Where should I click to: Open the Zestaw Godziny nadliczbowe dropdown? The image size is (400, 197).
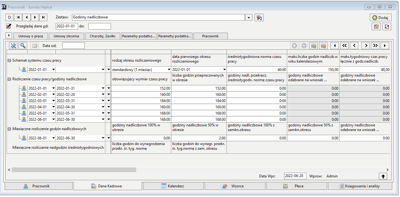click(249, 17)
